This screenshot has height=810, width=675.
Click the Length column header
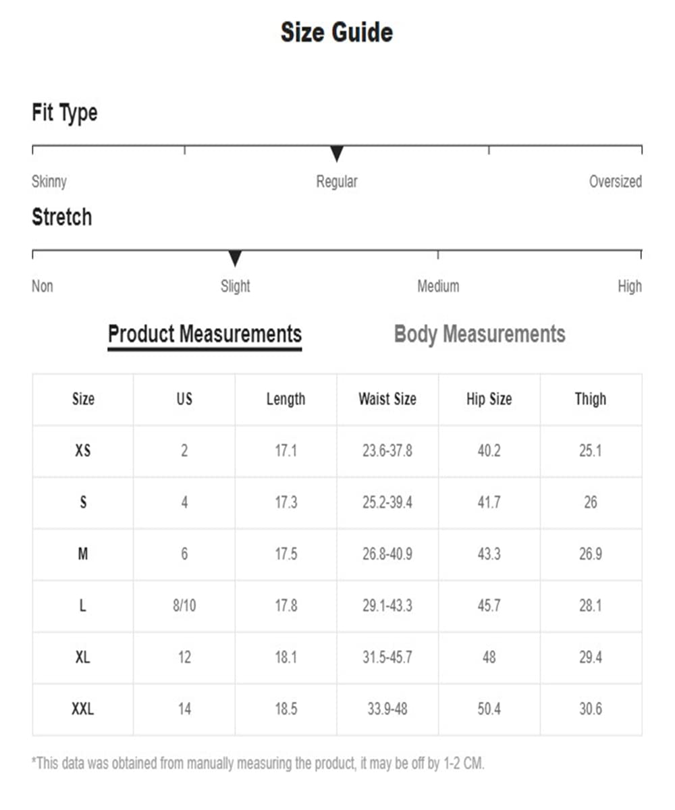pos(286,399)
